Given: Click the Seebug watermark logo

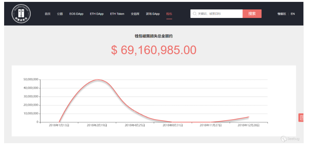Looking at the screenshot, I should click(x=290, y=139).
